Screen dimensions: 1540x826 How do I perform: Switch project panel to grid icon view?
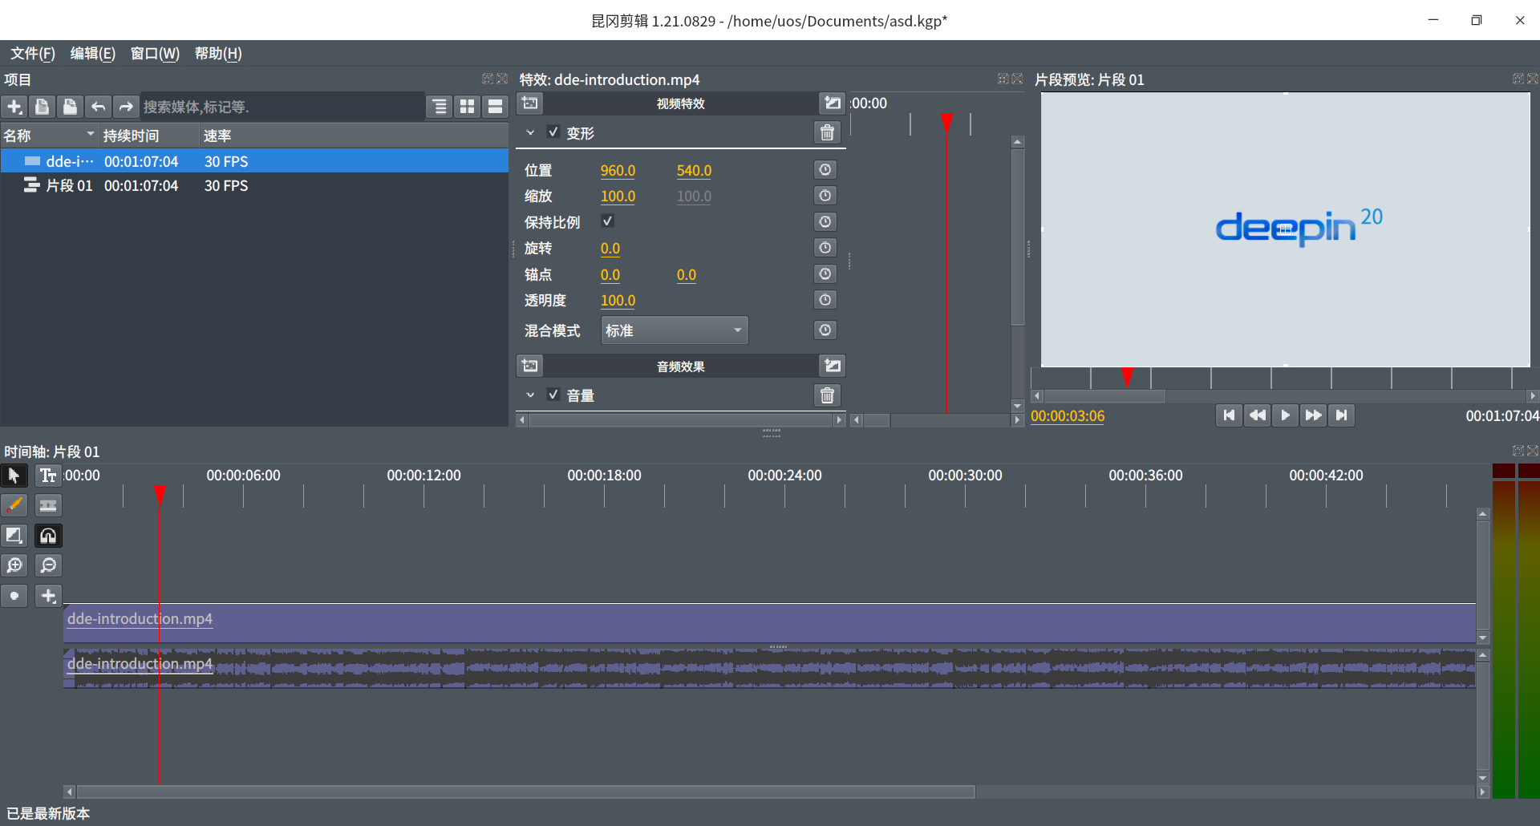point(468,107)
